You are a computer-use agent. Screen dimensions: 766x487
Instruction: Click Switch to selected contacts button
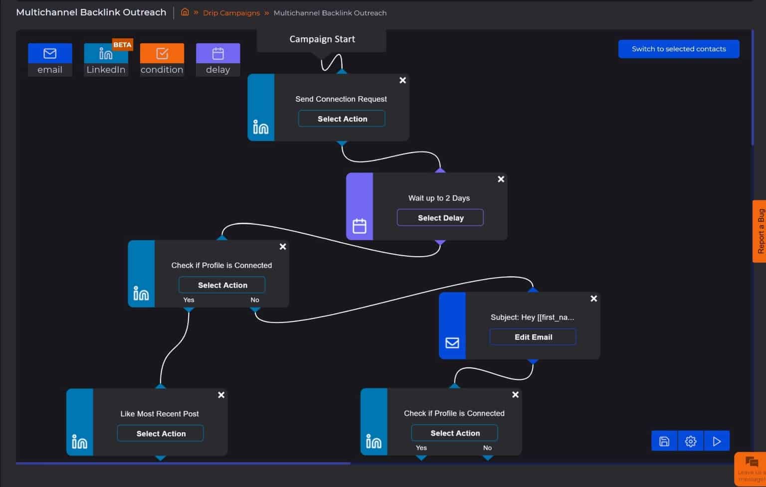(678, 49)
